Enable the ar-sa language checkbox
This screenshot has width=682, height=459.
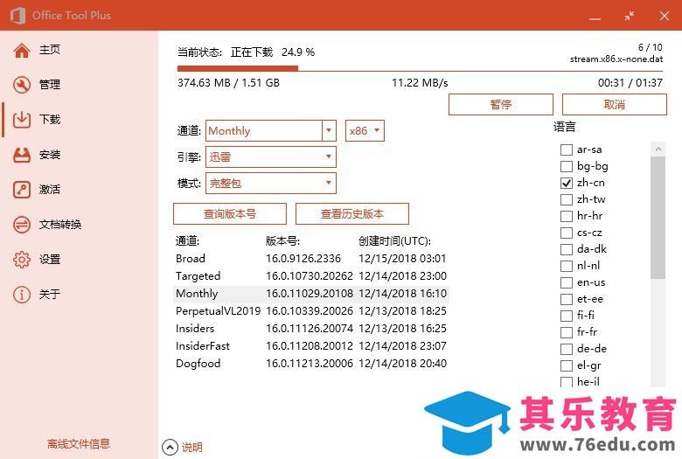click(567, 150)
